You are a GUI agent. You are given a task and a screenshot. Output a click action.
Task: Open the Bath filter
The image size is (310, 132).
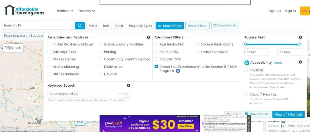click(119, 26)
